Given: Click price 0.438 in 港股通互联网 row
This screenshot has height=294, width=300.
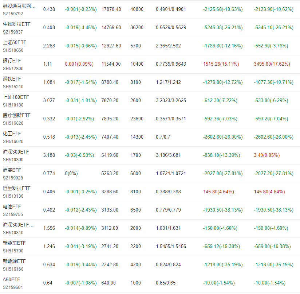Looking at the screenshot, I should point(49,9).
